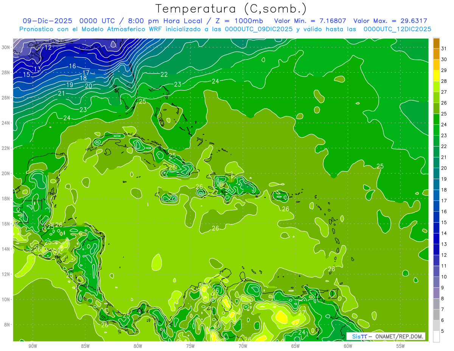This screenshot has height=351, width=454.
Task: Click the '17' contour label on the map
Action: [x=86, y=73]
